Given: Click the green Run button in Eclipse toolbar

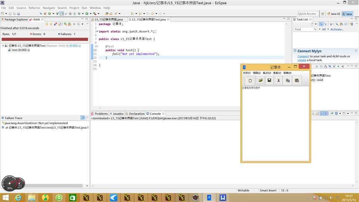Looking at the screenshot, I should point(87,13).
